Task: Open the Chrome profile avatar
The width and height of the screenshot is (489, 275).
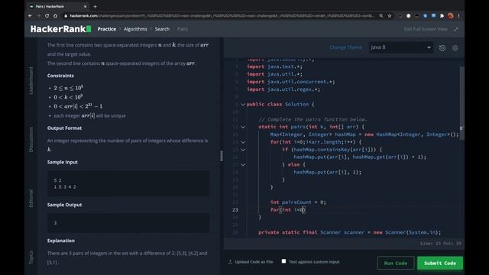Action: [x=450, y=15]
